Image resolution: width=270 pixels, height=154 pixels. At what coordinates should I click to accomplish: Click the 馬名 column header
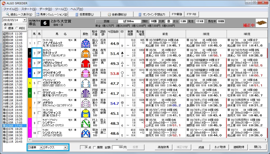[61, 34]
